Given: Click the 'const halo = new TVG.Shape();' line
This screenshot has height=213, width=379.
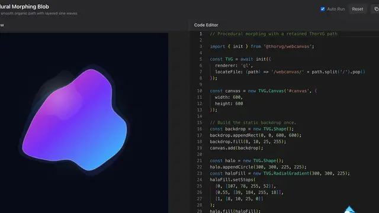Looking at the screenshot, I should pos(246,160).
